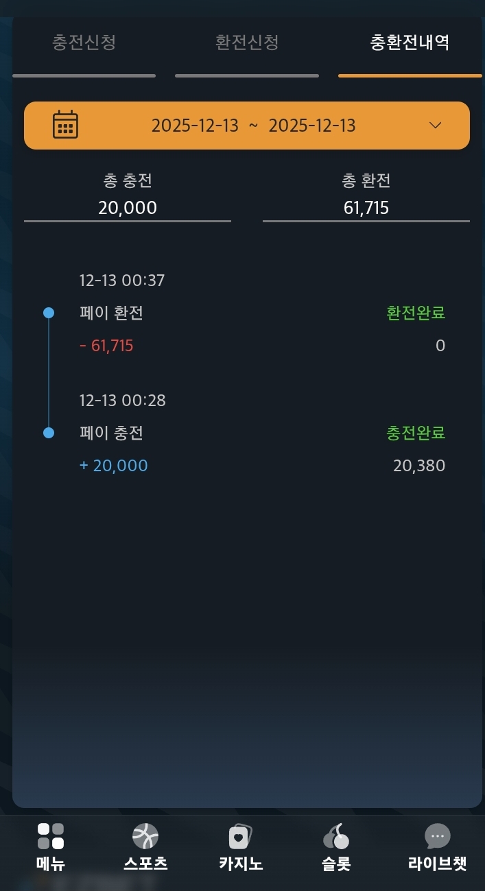Click the 충전완료 status label

(416, 433)
